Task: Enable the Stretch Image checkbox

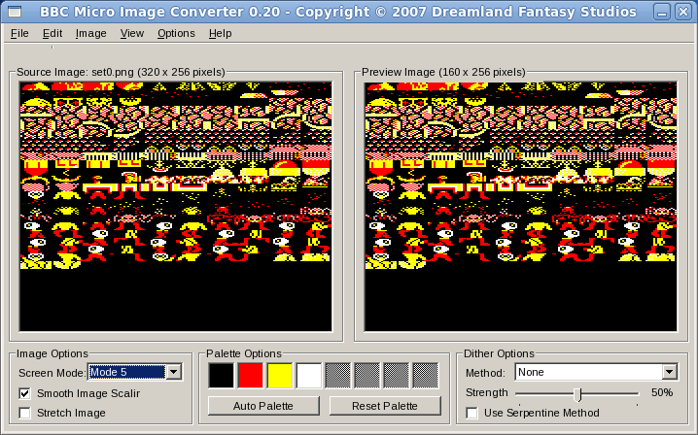Action: point(25,414)
